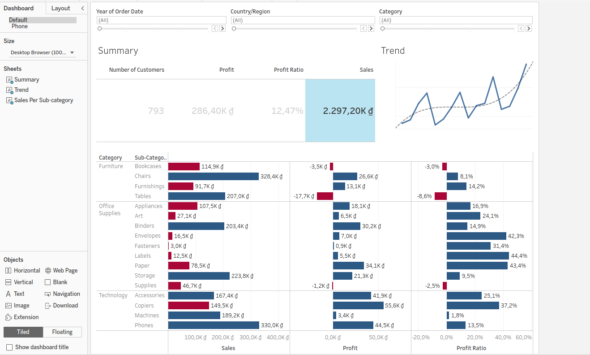The image size is (590, 355).
Task: Click the Chairs sales bar
Action: (x=214, y=177)
